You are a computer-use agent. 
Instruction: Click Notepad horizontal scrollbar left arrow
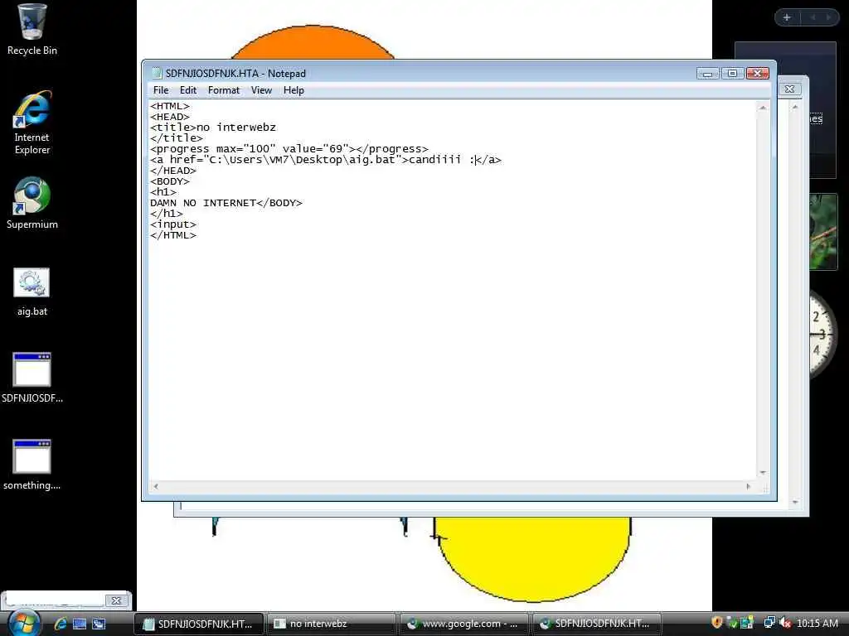point(156,486)
